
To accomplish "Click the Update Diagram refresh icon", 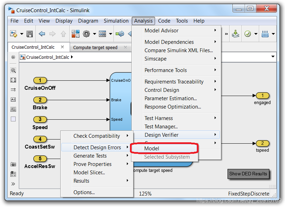I will [120, 34].
